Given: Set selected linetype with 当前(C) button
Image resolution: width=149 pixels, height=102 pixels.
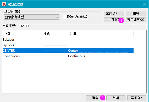Looking at the screenshot, I should (x=114, y=20).
